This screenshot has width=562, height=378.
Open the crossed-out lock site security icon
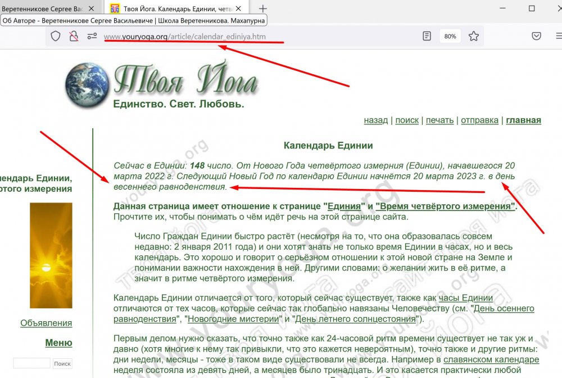[x=74, y=36]
